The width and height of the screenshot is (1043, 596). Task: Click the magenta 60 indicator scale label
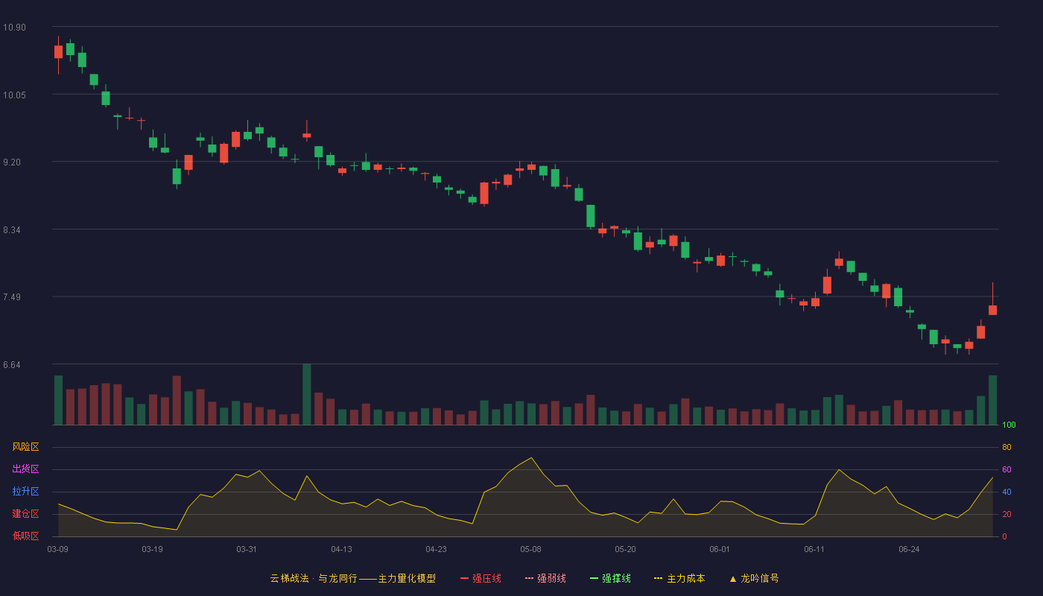pyautogui.click(x=1006, y=469)
